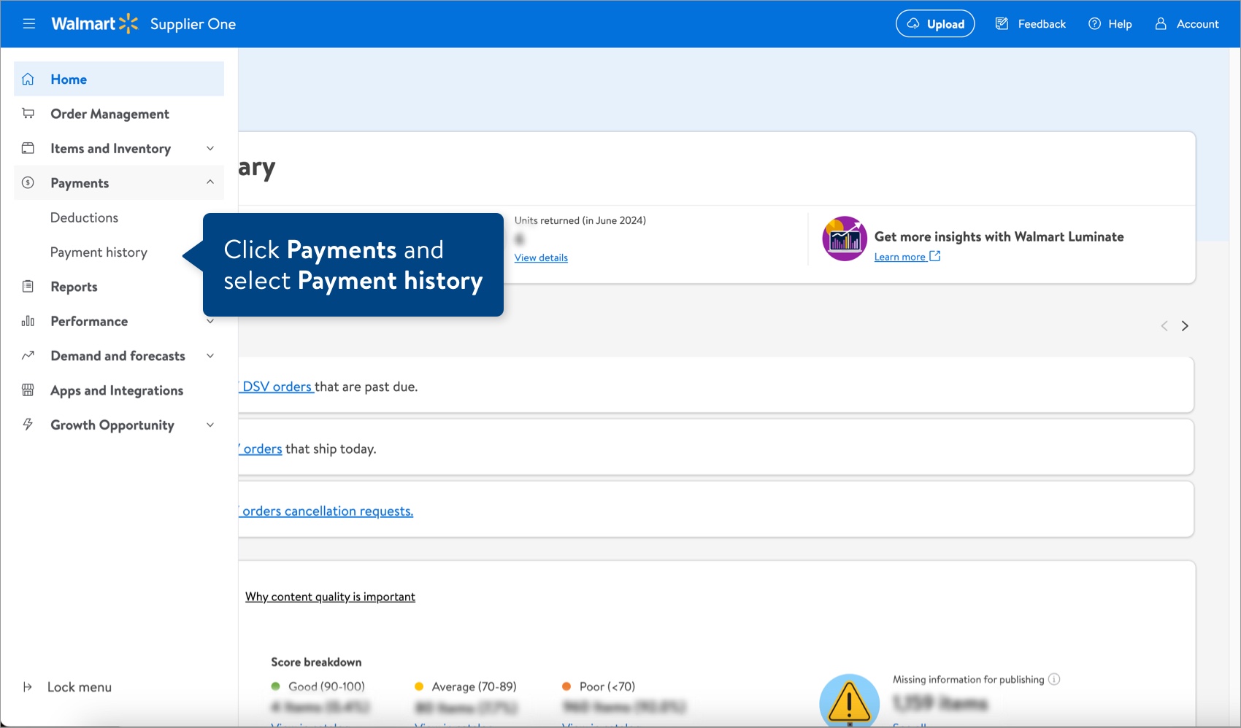
Task: Click the Growth Opportunity lightning icon
Action: pyautogui.click(x=28, y=425)
